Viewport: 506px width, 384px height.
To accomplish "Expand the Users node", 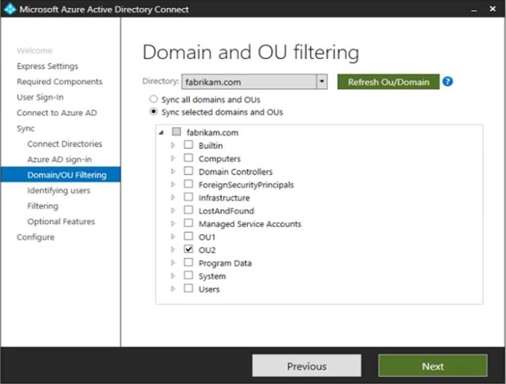I will (173, 289).
